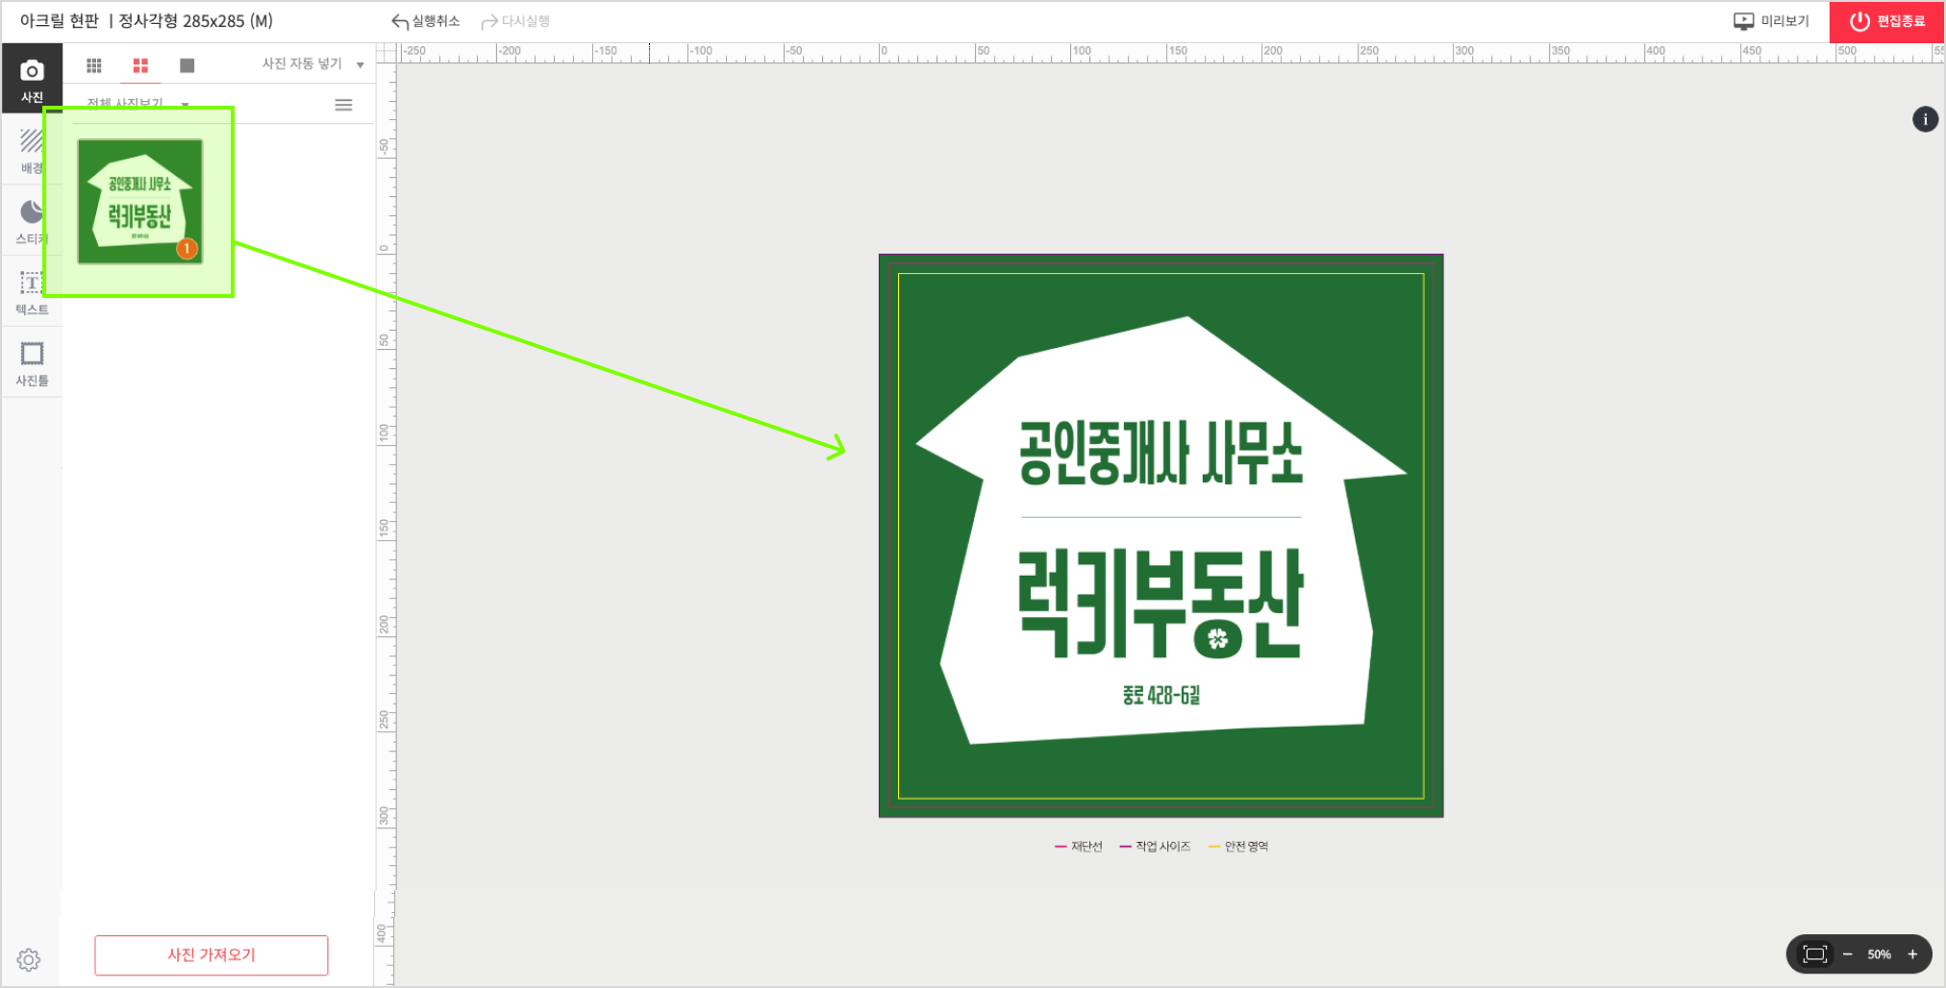
Task: Switch to small grid thumbnail view
Action: pyautogui.click(x=93, y=64)
